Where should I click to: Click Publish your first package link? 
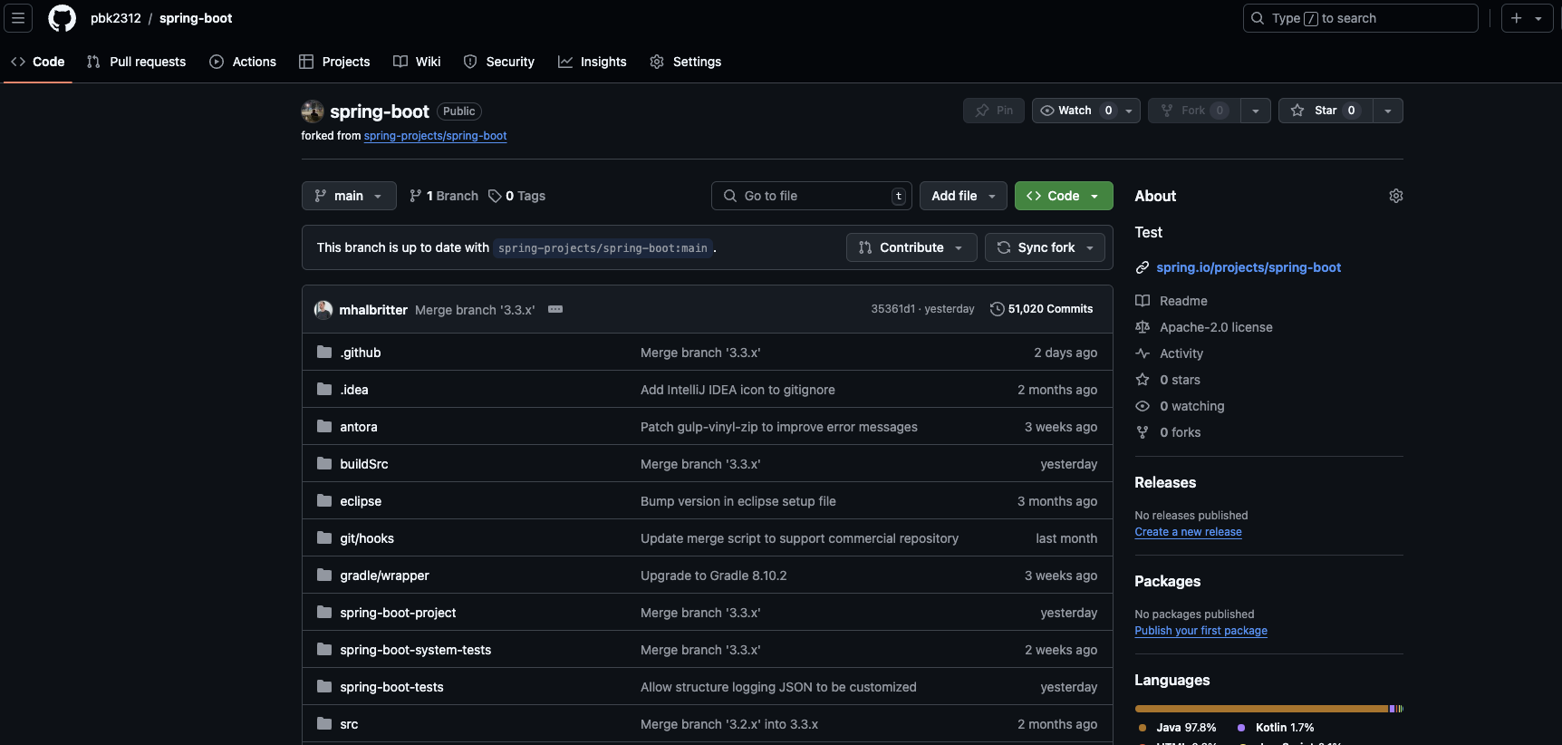point(1200,631)
